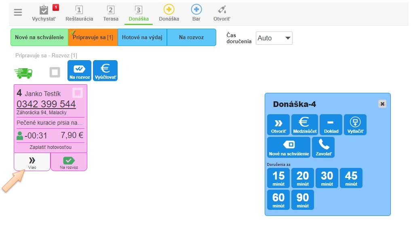Switch to the Reštaurácia tab
The width and height of the screenshot is (411, 226).
(x=79, y=13)
